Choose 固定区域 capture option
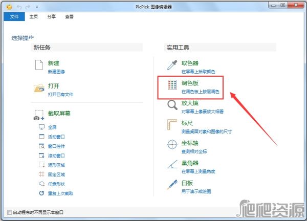The height and width of the screenshot is (221, 307). [56, 174]
